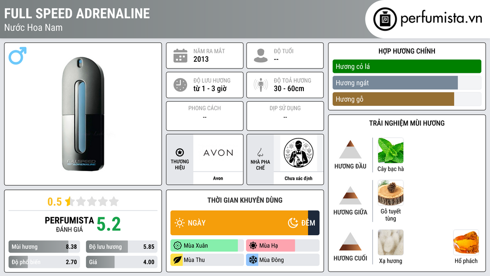Click the perfumer illustration circle
The image size is (490, 276).
[299, 153]
